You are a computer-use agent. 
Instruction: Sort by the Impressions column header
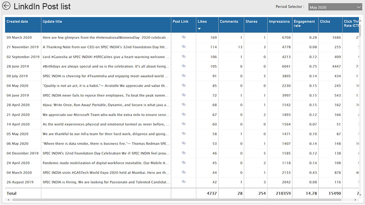[x=279, y=21]
